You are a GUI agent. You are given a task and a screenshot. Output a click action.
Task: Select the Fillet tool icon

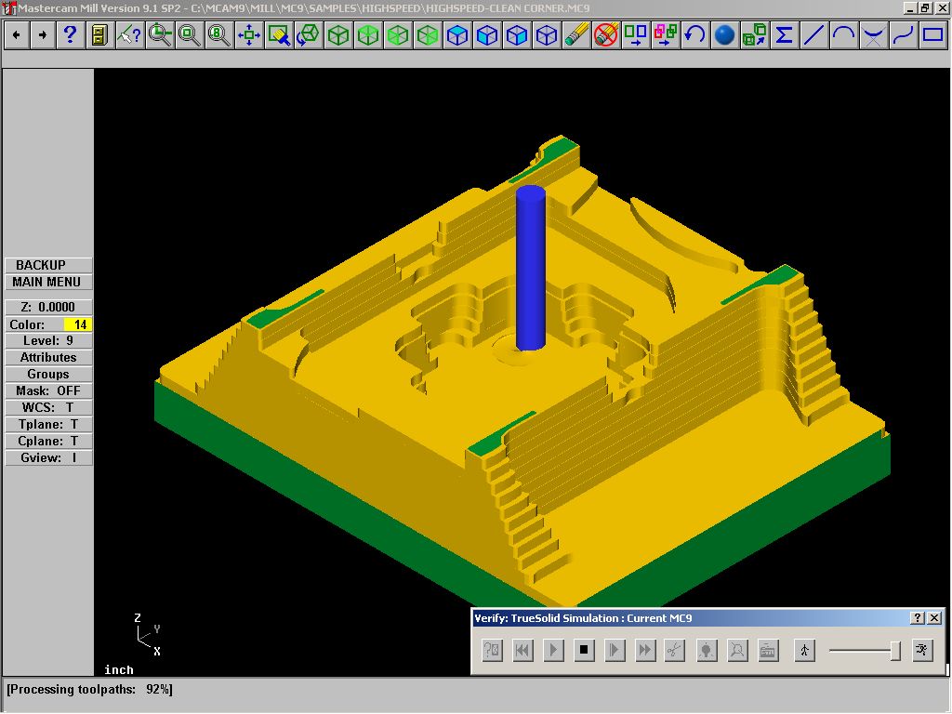[x=873, y=35]
